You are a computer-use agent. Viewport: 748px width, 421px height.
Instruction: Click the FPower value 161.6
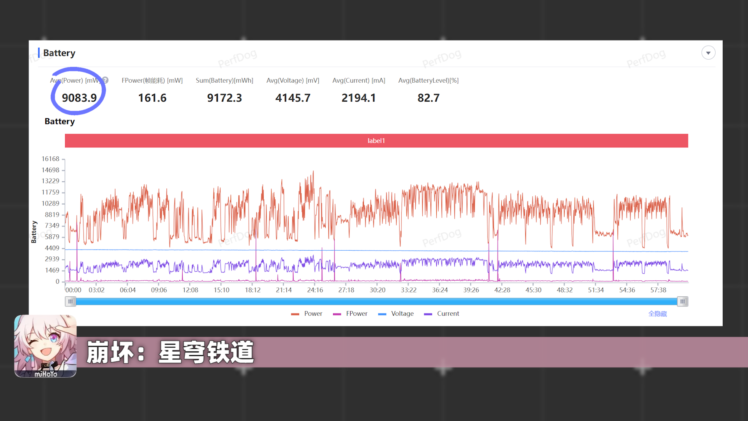tap(152, 98)
